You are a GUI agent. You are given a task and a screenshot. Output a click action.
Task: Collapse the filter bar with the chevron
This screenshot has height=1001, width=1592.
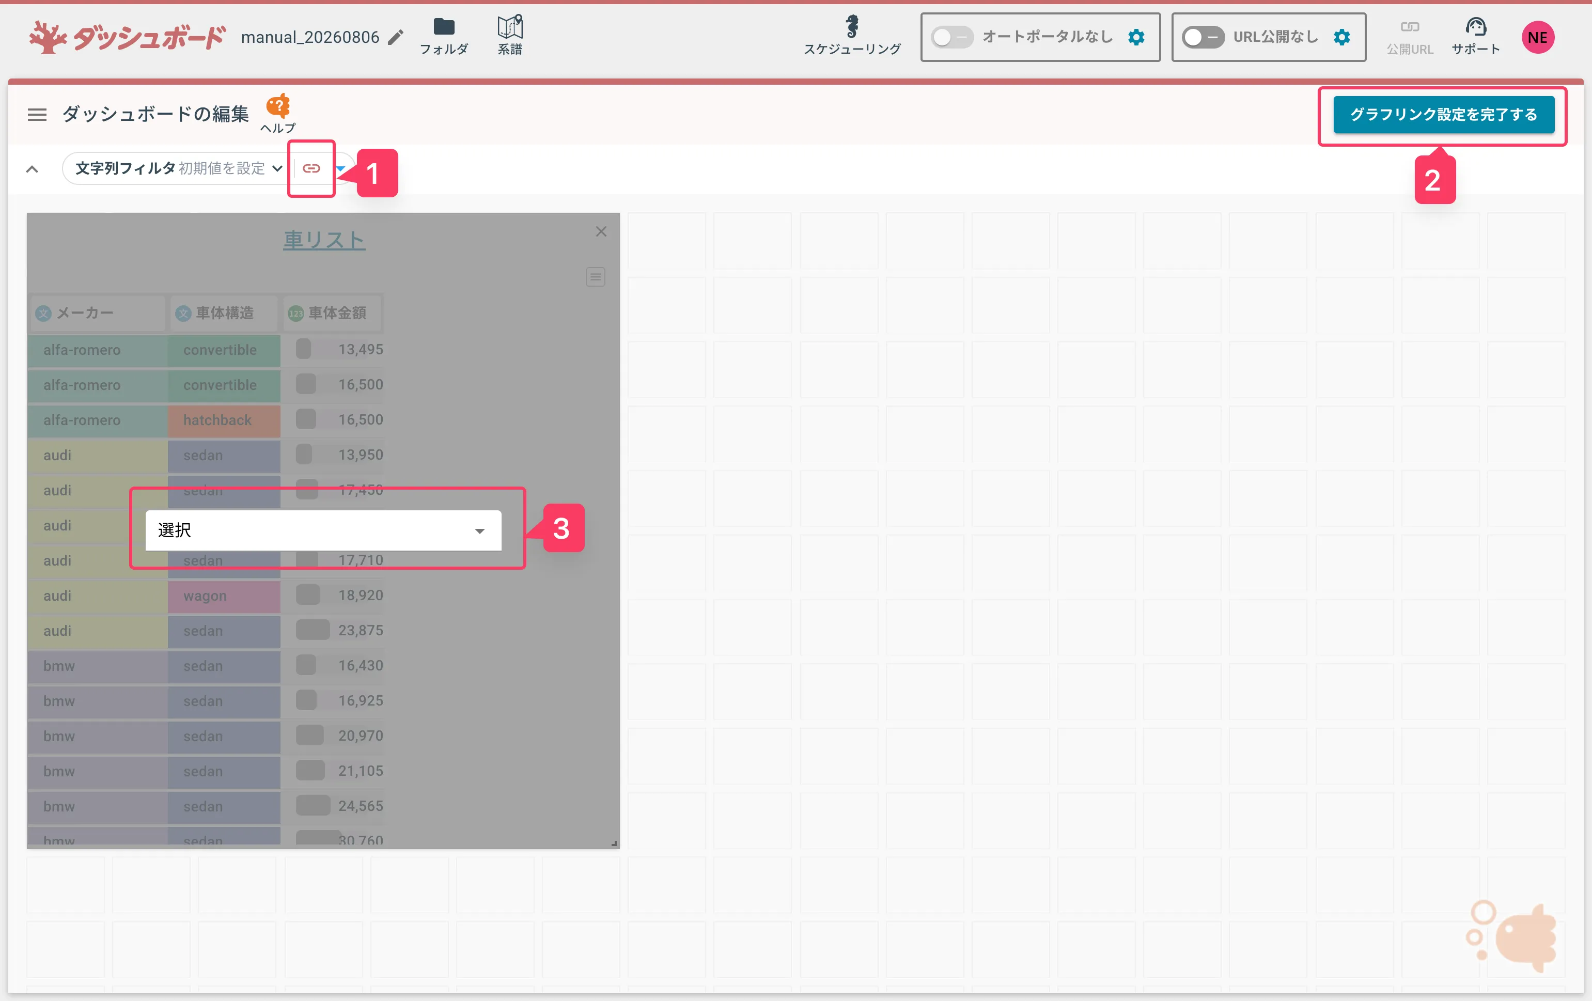click(x=32, y=169)
